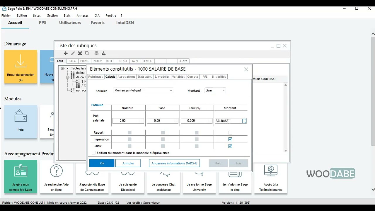Uncheck the Saisie checkbox under Montant
The height and width of the screenshot is (211, 375).
[x=230, y=146]
